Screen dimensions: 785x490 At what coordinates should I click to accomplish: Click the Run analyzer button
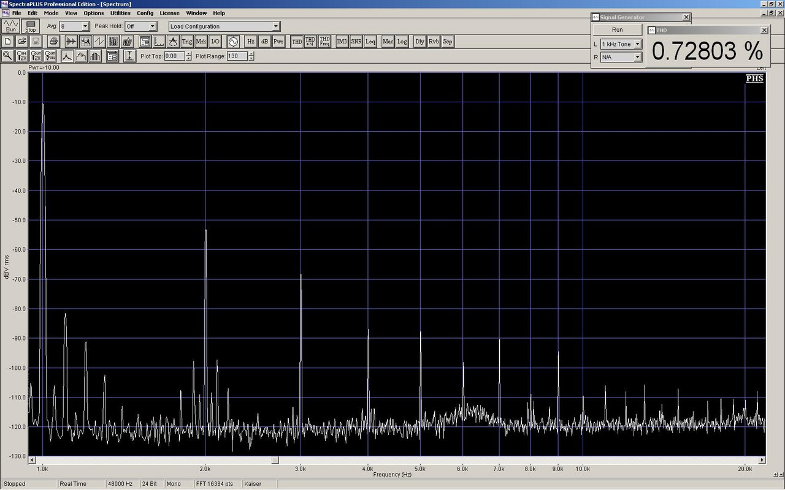(x=10, y=26)
